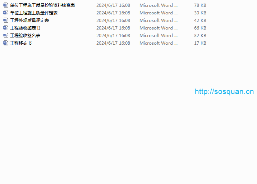Image resolution: width=257 pixels, height=184 pixels.
Task: Select the file name 工程验收鉴定书
Action: point(25,28)
